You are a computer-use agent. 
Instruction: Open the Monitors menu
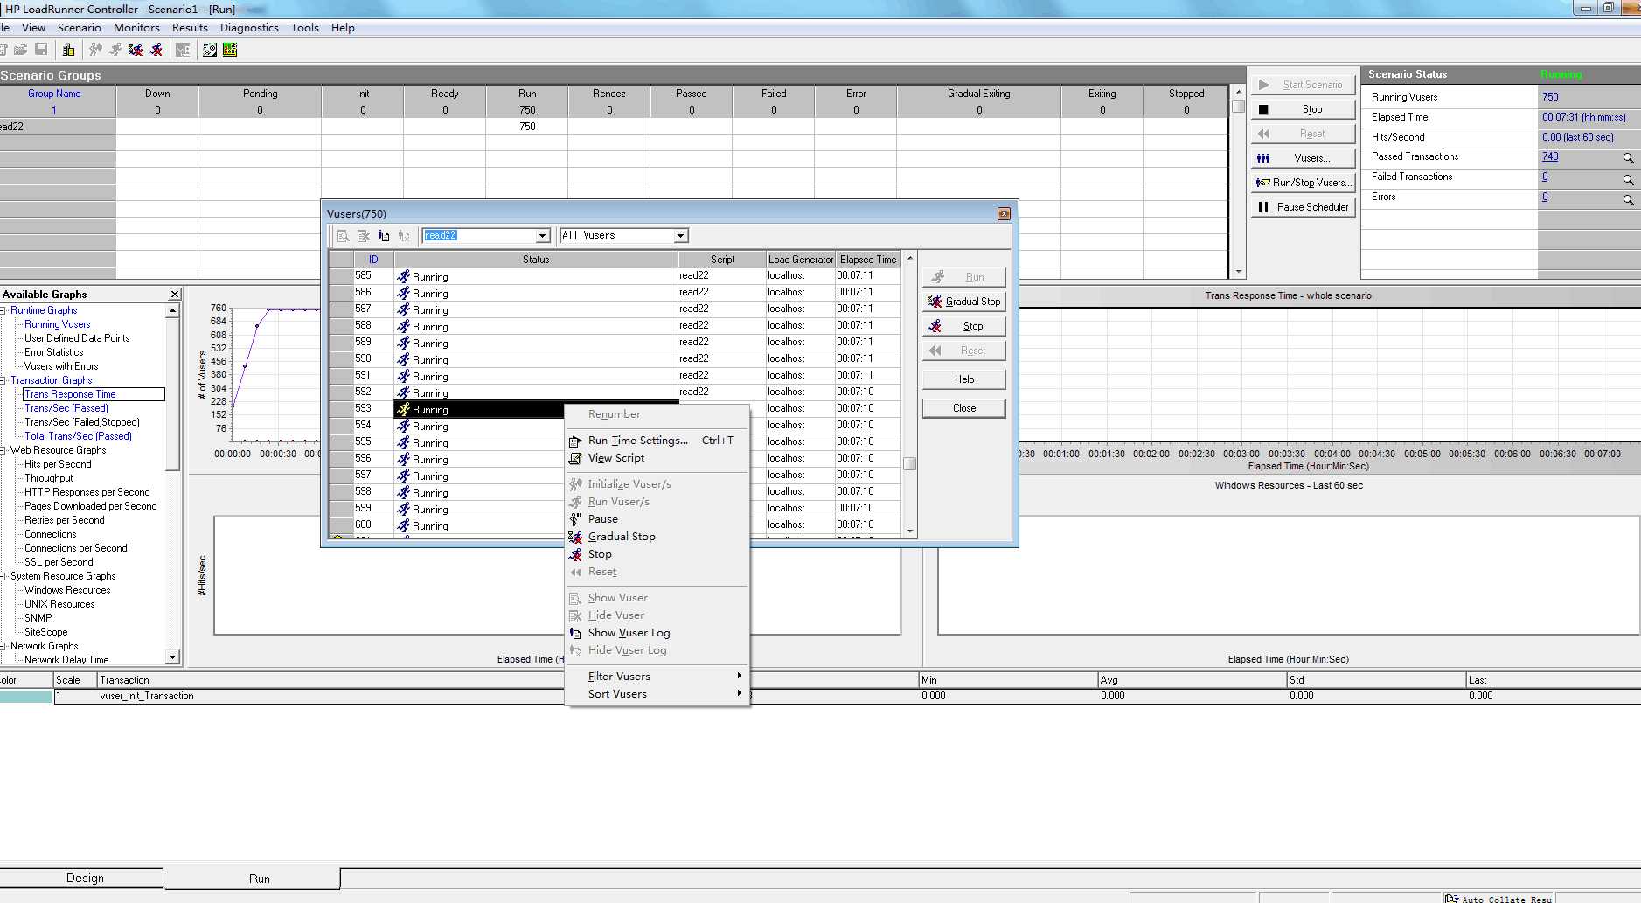(136, 28)
